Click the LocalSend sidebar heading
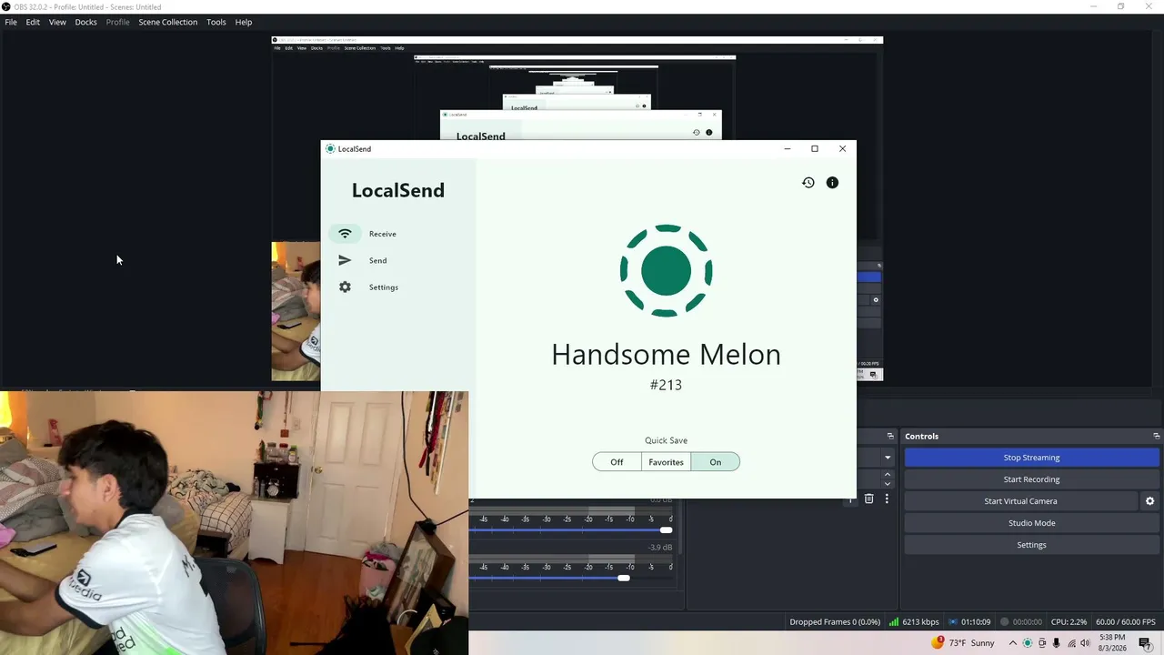Screen dimensions: 1164x655 [398, 190]
